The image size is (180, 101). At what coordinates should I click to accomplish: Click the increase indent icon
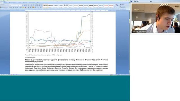coord(37,5)
